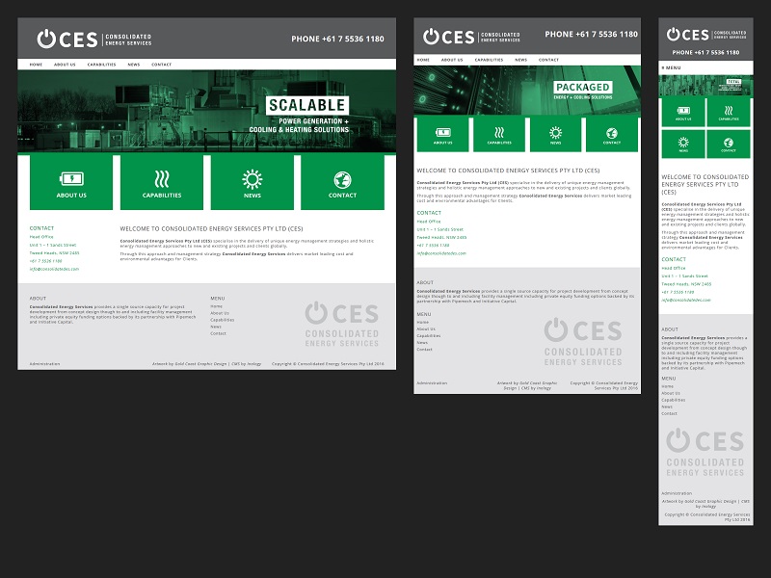Click Capabilities link in desktop footer menu

coord(222,320)
